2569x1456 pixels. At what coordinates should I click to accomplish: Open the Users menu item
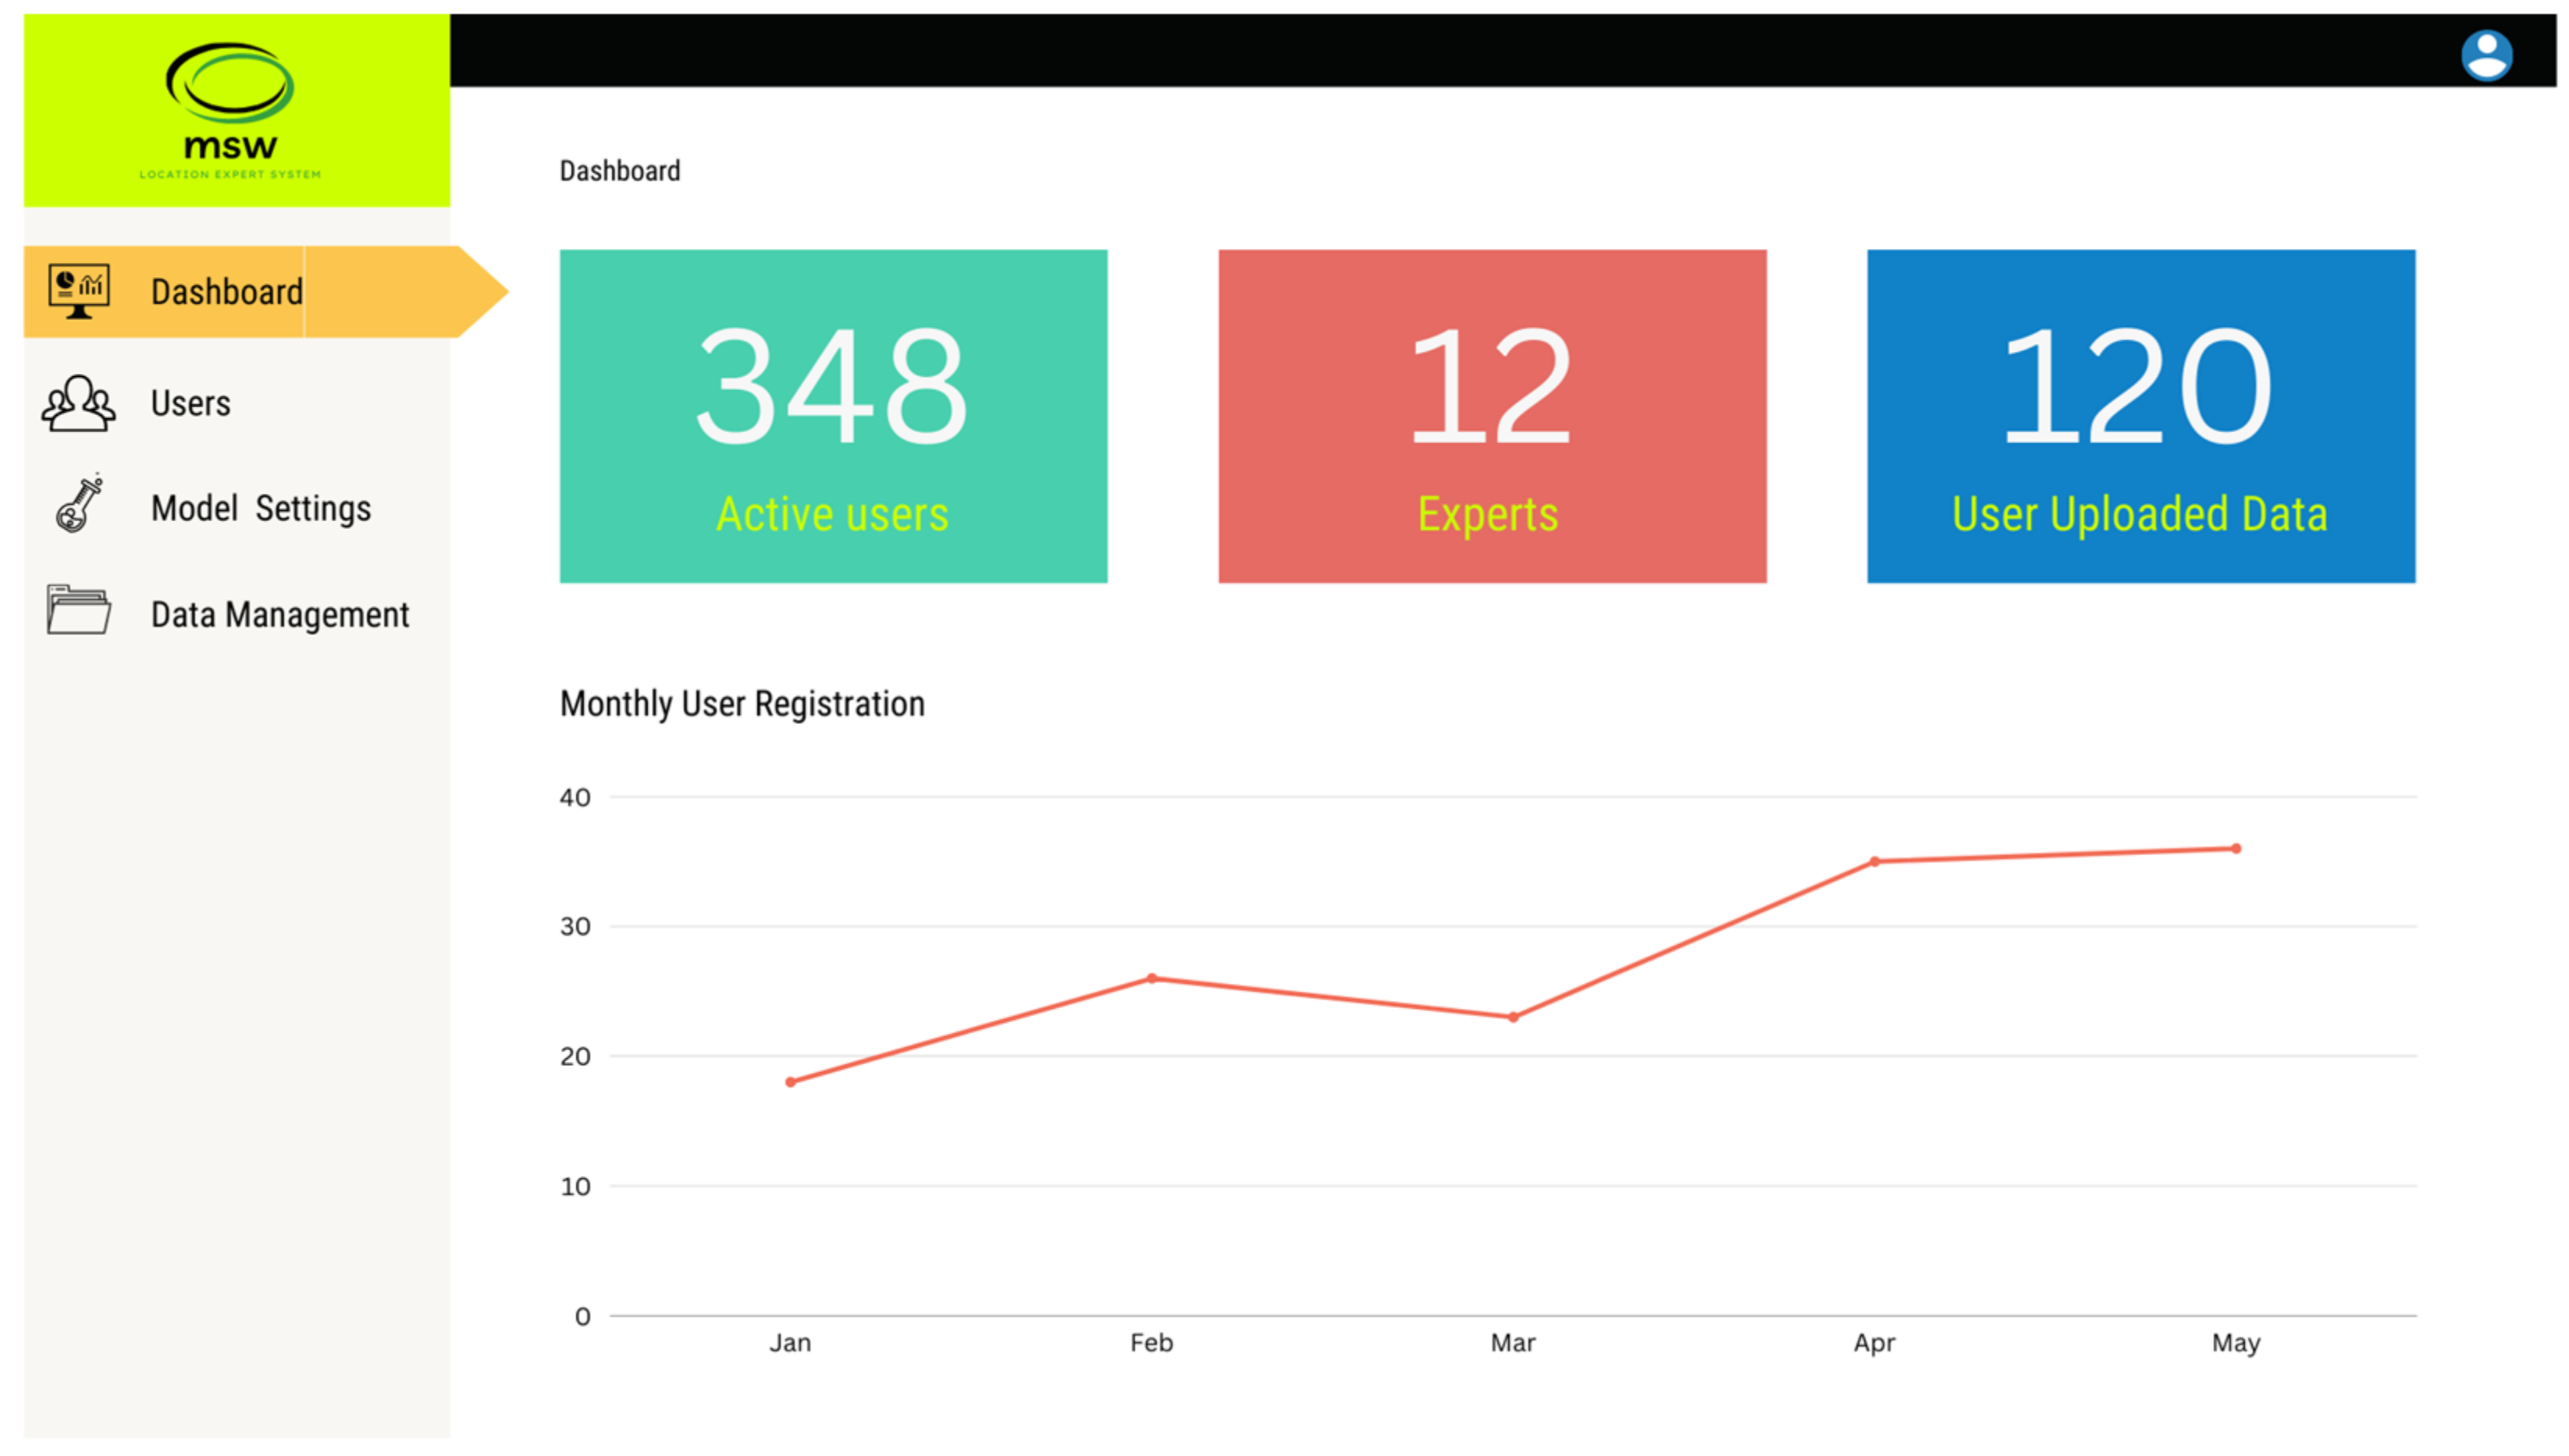coord(190,403)
